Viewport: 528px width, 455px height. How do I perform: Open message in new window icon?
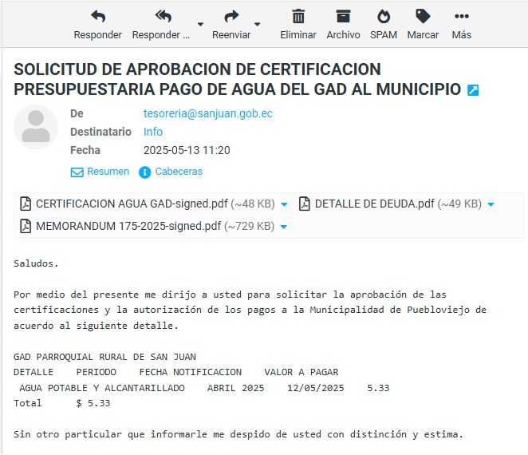[473, 90]
